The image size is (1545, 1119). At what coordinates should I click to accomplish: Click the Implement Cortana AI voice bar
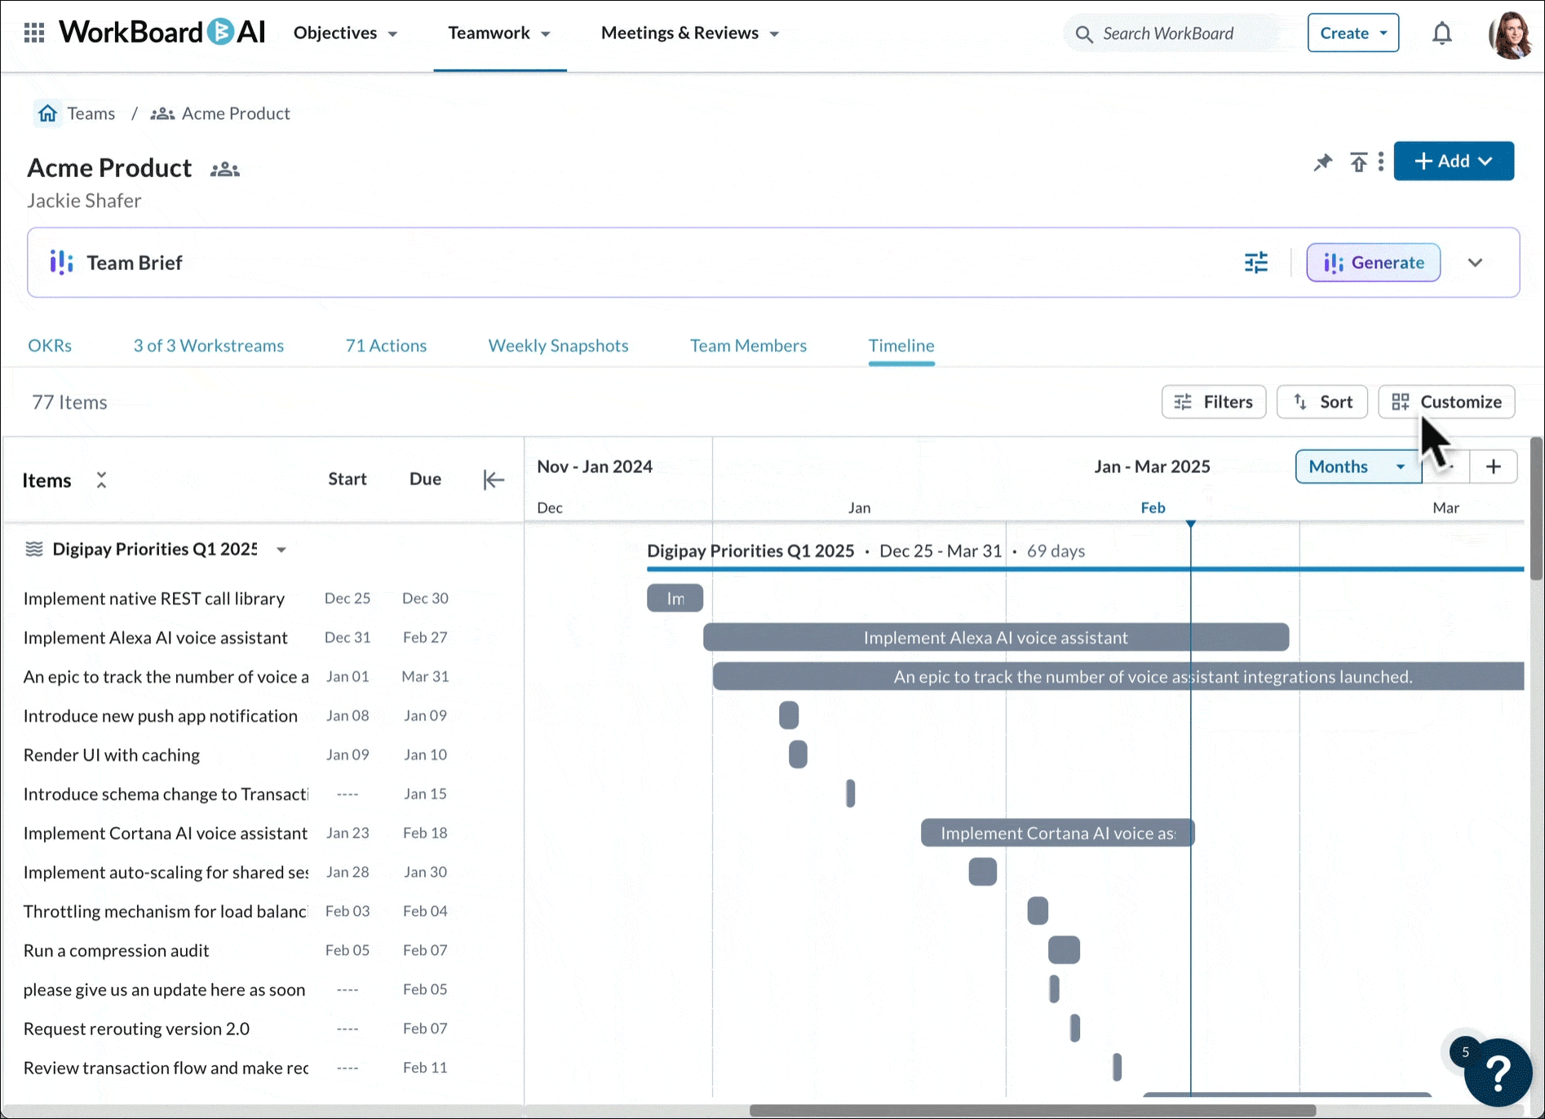[x=1058, y=834]
